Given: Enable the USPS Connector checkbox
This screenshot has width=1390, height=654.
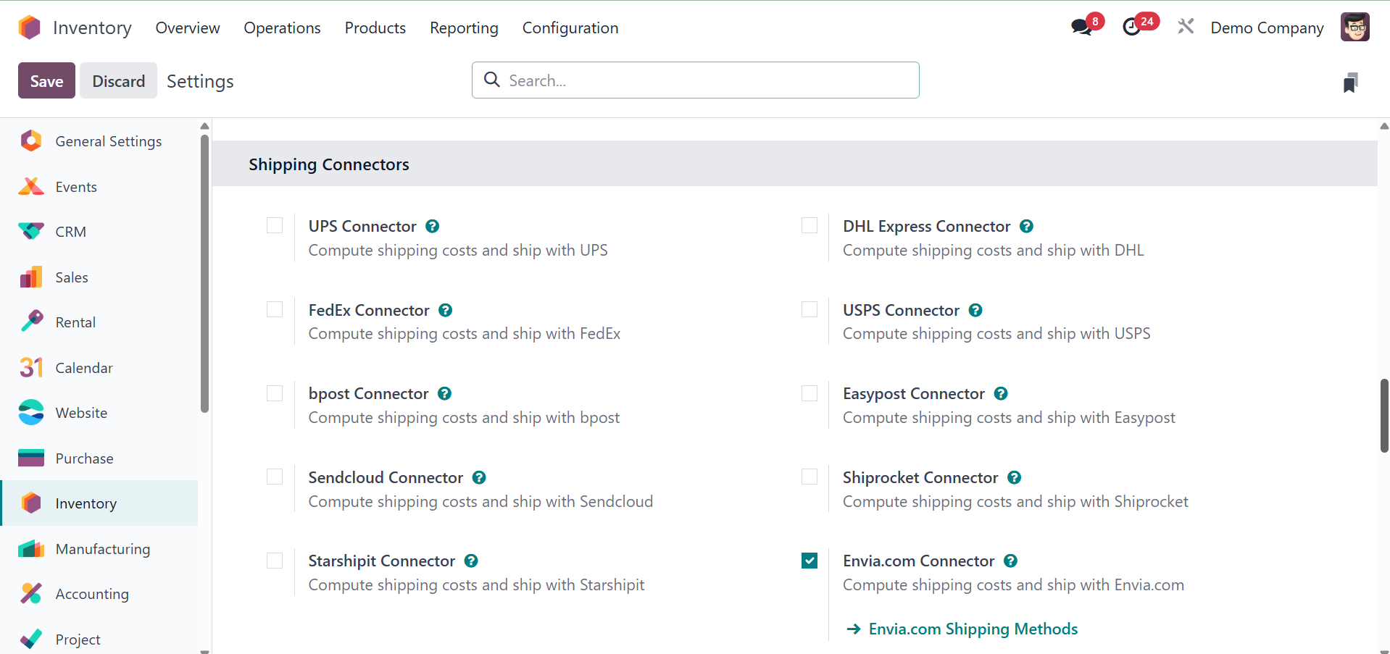Looking at the screenshot, I should pyautogui.click(x=810, y=309).
